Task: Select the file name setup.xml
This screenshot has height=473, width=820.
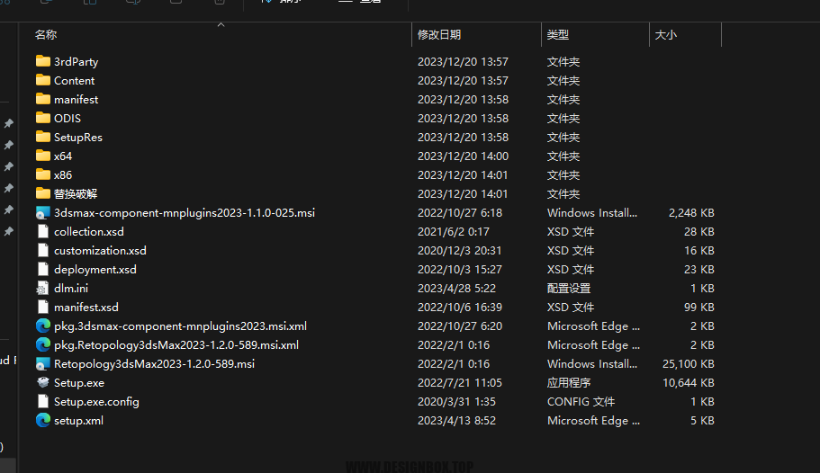Action: point(78,420)
